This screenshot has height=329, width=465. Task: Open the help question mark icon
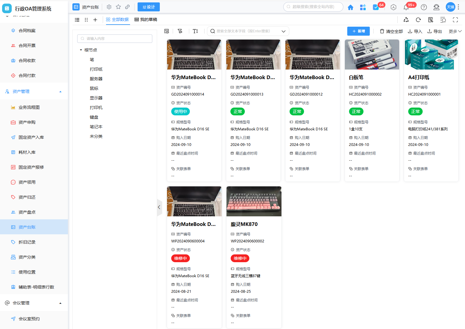(x=424, y=7)
